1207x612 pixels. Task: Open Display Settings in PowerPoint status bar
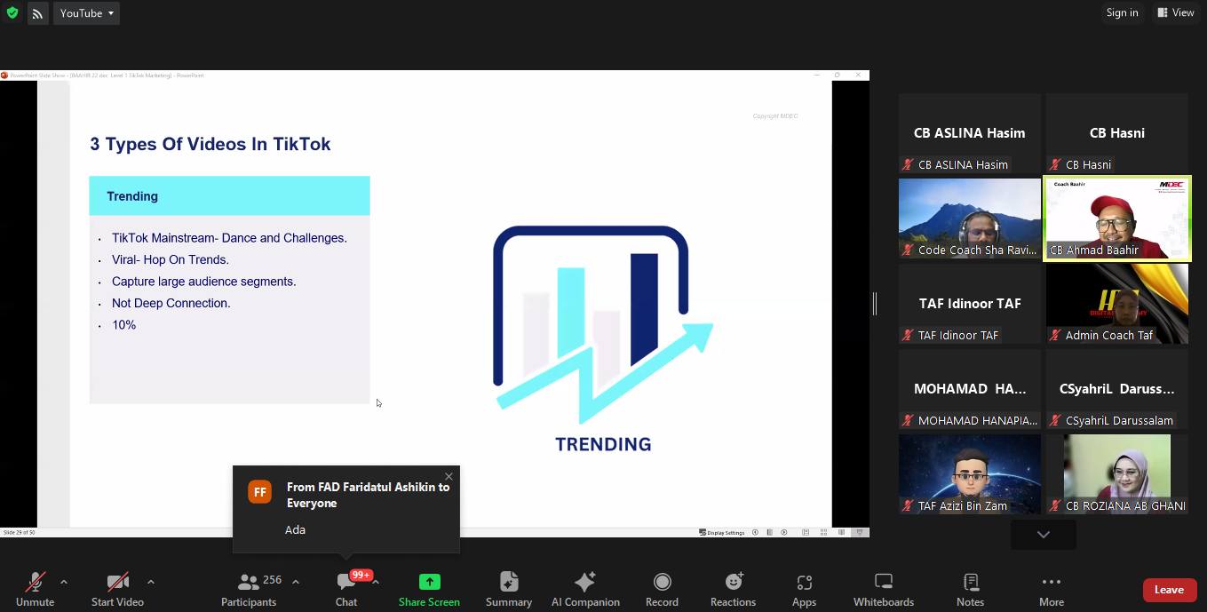(722, 532)
